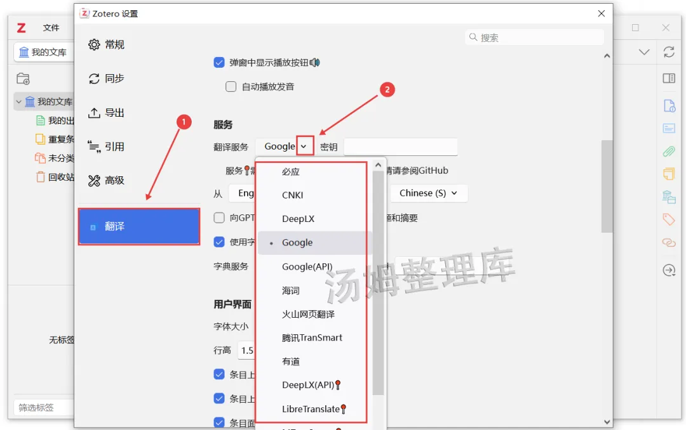Click the settings pane vertical scrollbar thumb
Viewport: 686px width, 430px height.
(607, 186)
